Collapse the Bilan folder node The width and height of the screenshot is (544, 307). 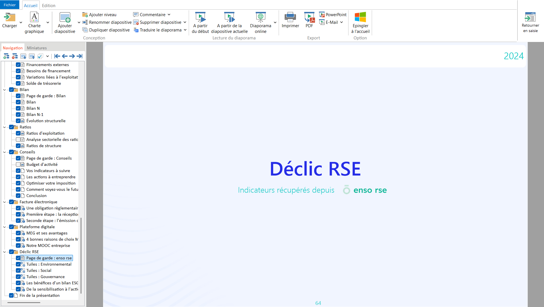5,90
